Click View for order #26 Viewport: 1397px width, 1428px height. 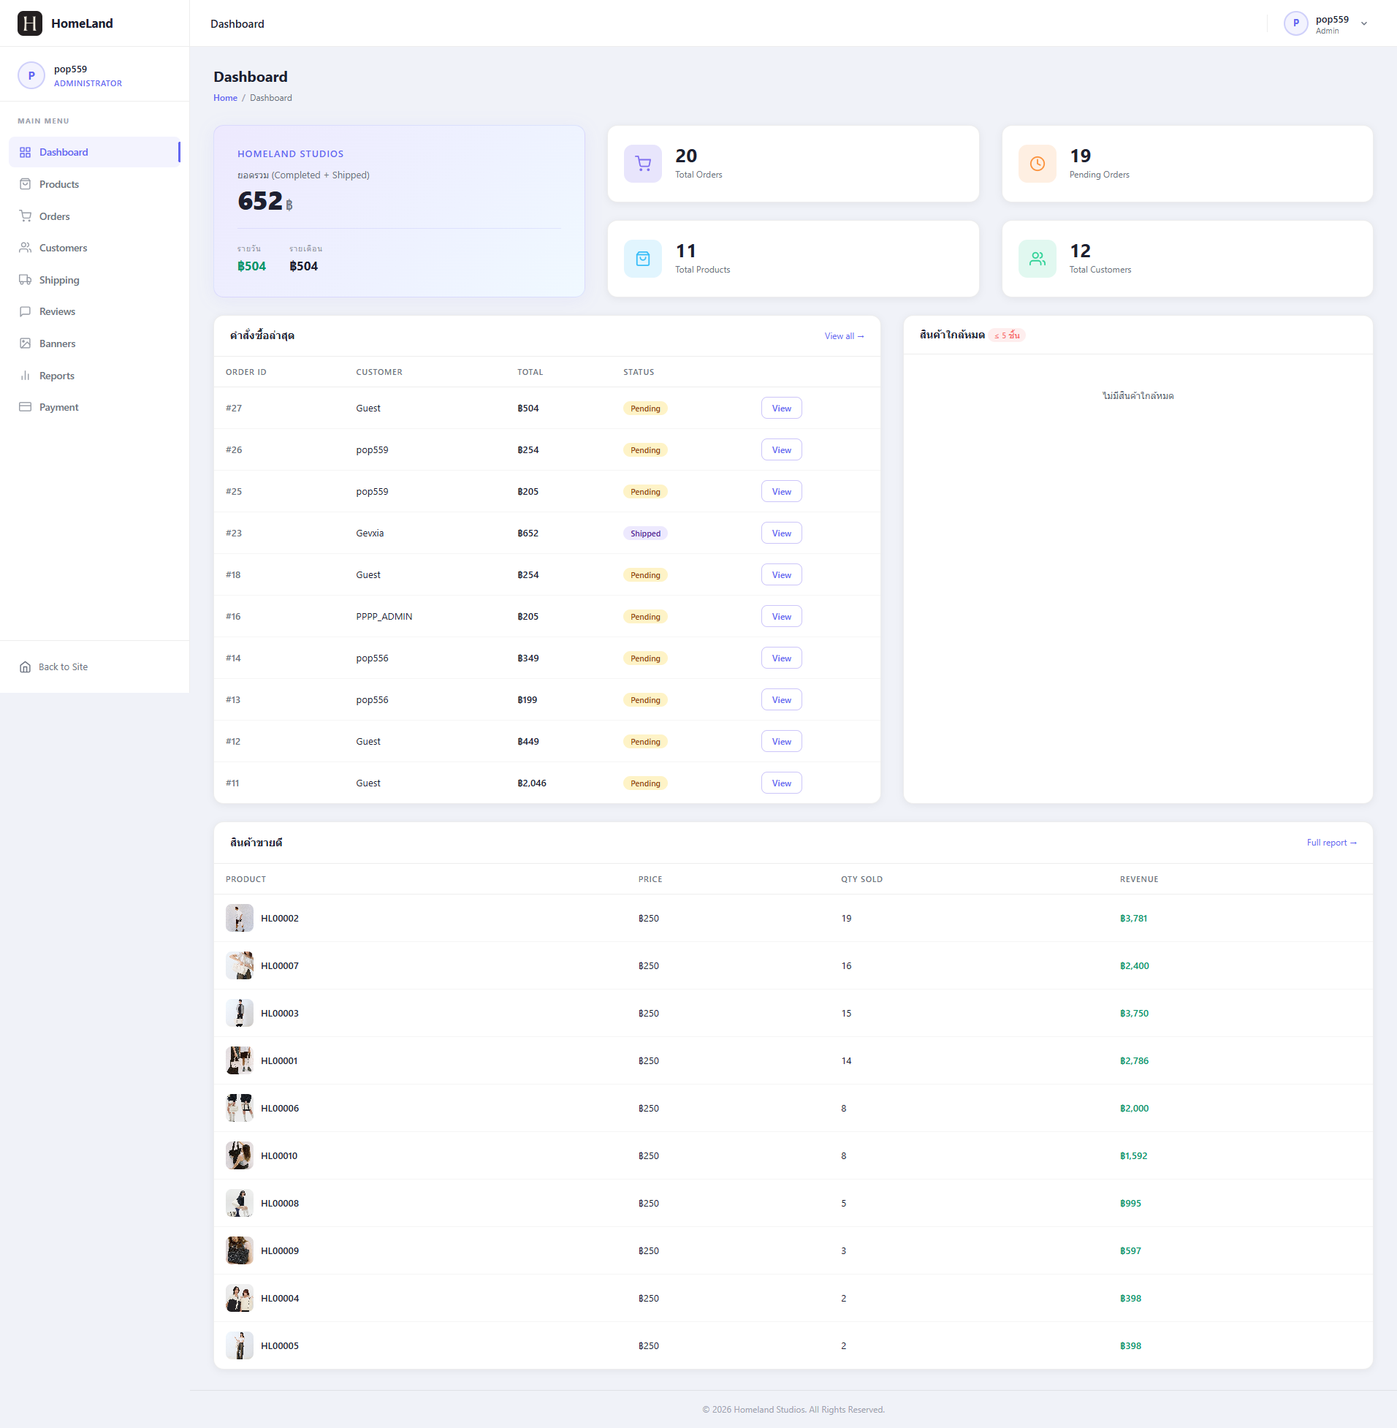click(781, 450)
